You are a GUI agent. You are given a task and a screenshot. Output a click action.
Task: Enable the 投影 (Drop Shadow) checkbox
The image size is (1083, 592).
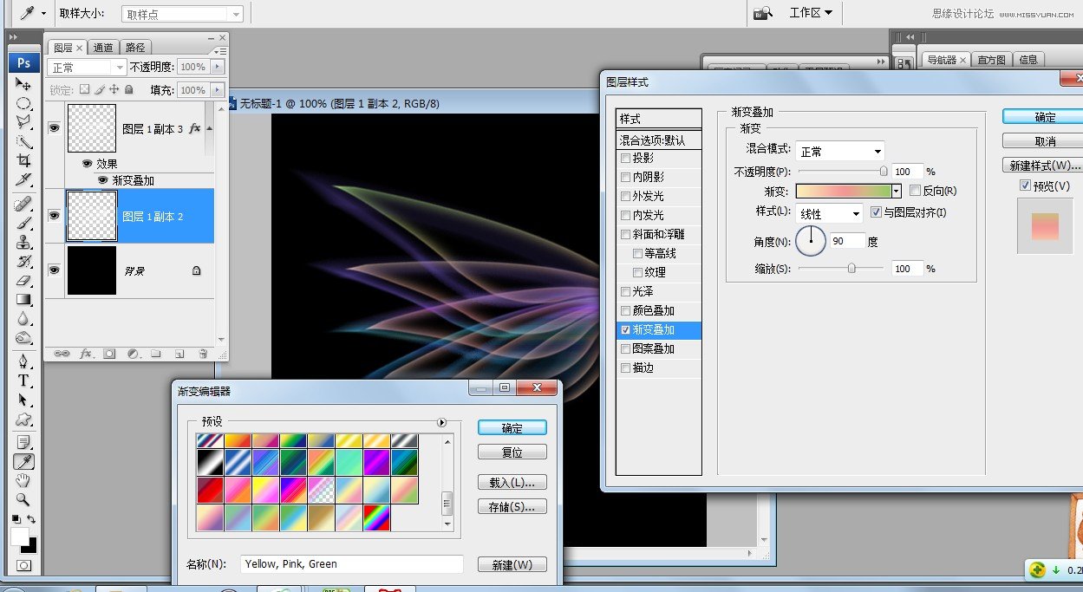coord(626,158)
